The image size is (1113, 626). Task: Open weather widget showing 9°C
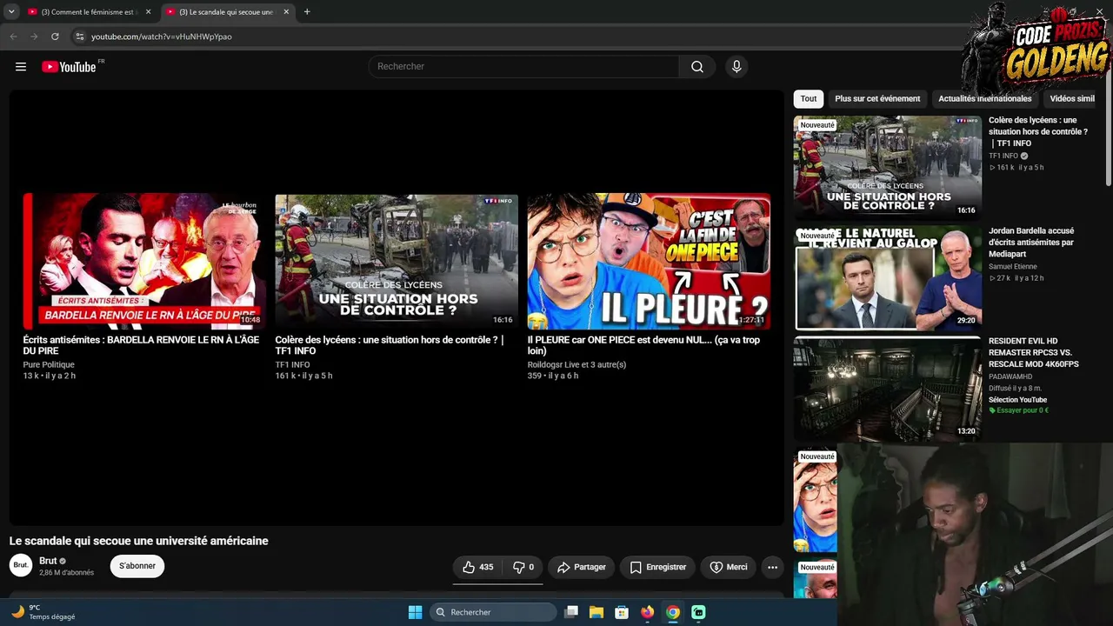tap(43, 612)
